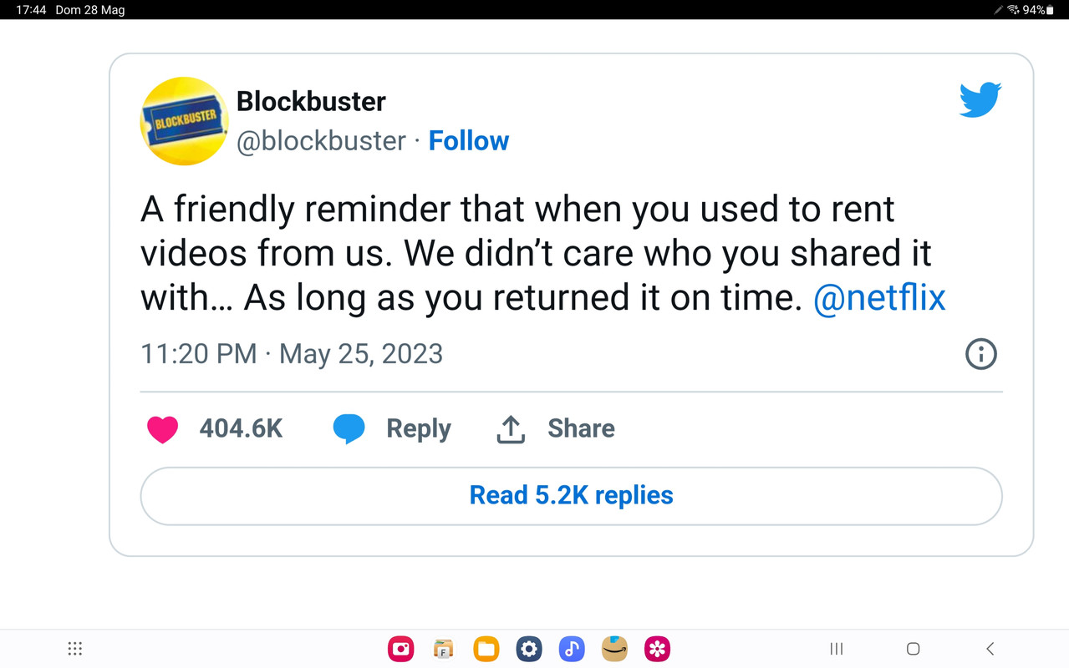Click the Share label

(581, 428)
